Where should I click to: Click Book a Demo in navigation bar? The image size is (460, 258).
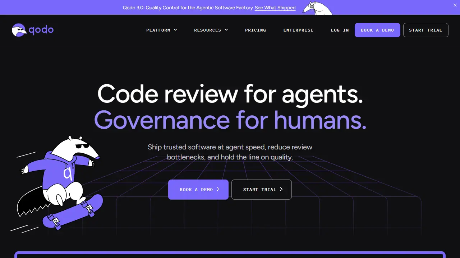coord(377,30)
